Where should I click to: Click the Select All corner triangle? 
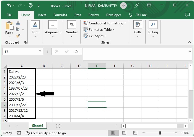6,66
